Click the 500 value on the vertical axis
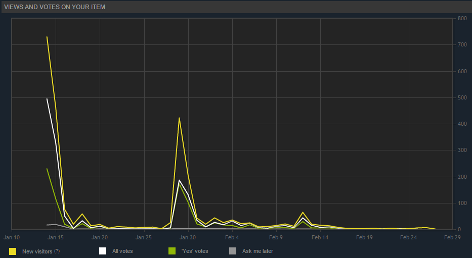 [x=462, y=97]
